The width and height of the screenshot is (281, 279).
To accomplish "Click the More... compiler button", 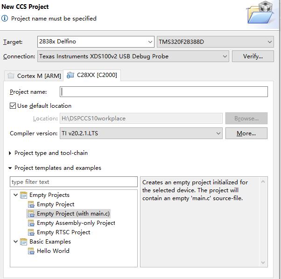I will pyautogui.click(x=246, y=133).
